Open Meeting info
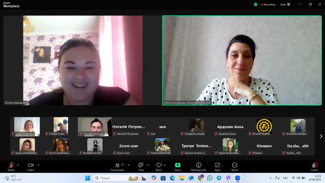Image resolution: width=325 pixels, height=183 pixels. pyautogui.click(x=199, y=167)
